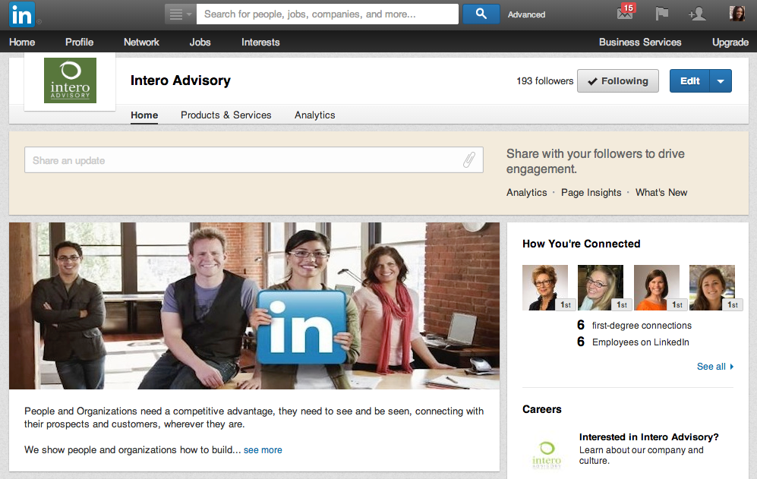Open the Profile navigation menu

pos(80,42)
